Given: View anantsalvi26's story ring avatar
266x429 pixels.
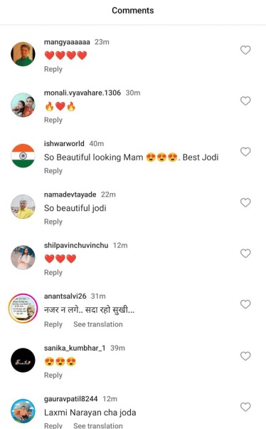Looking at the screenshot, I should point(23,309).
